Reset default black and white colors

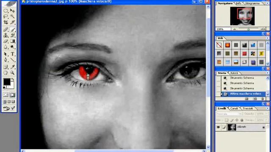click(5, 88)
